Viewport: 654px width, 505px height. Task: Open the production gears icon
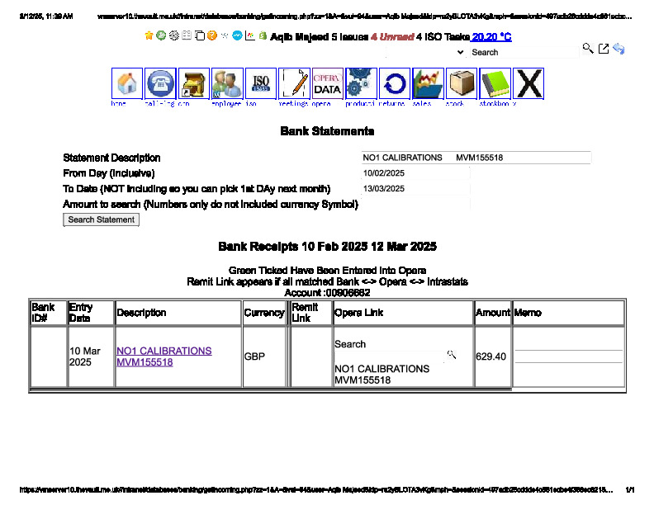tap(361, 84)
